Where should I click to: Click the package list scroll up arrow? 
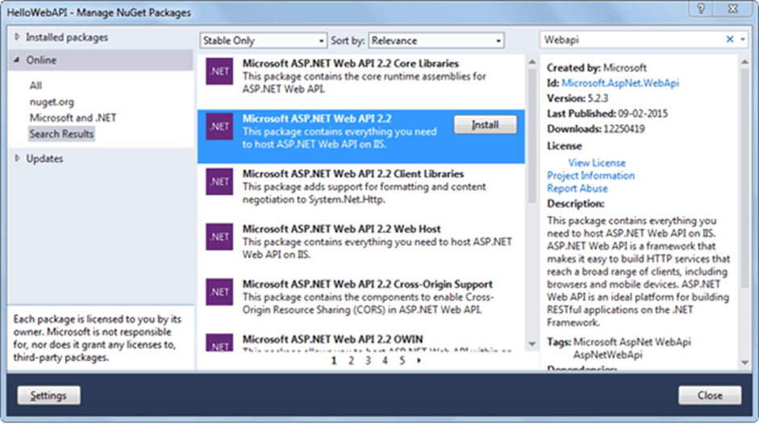click(532, 62)
